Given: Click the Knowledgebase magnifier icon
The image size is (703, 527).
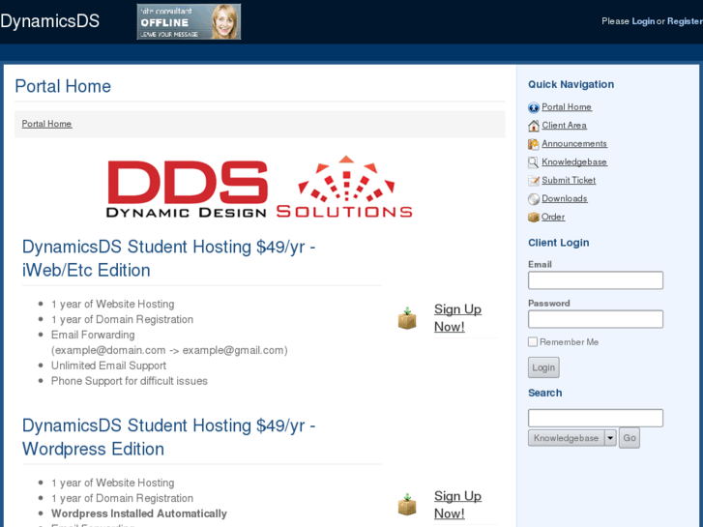Looking at the screenshot, I should click(534, 162).
